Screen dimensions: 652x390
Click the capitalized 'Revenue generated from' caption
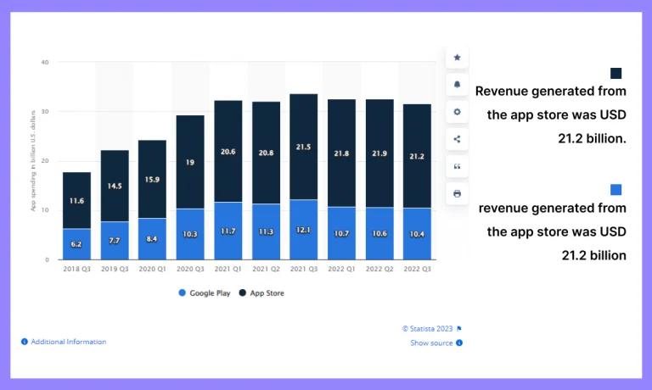[550, 91]
